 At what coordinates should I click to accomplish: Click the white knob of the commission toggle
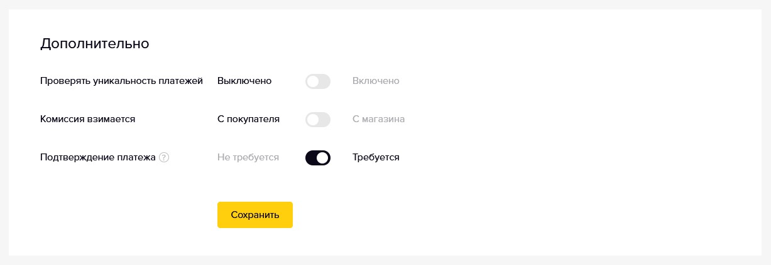click(x=312, y=120)
